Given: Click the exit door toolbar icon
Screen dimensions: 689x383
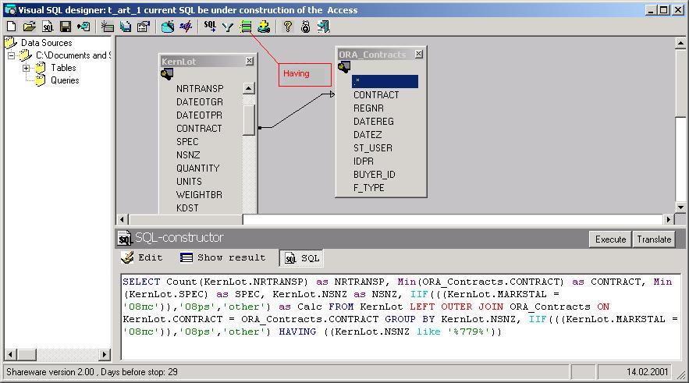Looking at the screenshot, I should tap(323, 27).
